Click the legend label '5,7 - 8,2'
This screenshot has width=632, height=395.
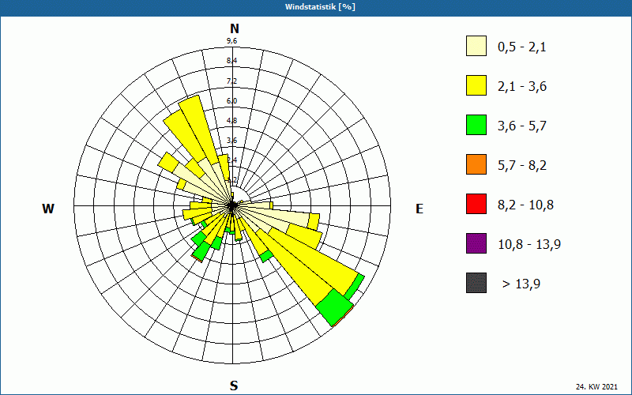pyautogui.click(x=522, y=166)
